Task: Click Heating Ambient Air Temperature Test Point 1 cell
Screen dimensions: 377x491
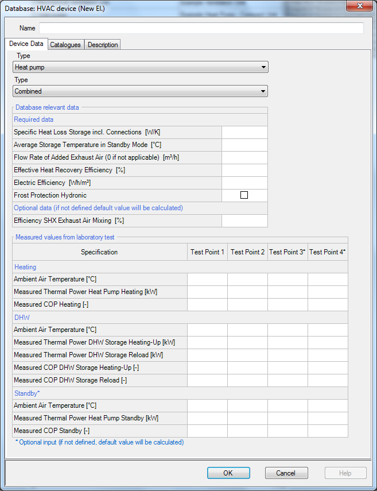Action: (207, 279)
